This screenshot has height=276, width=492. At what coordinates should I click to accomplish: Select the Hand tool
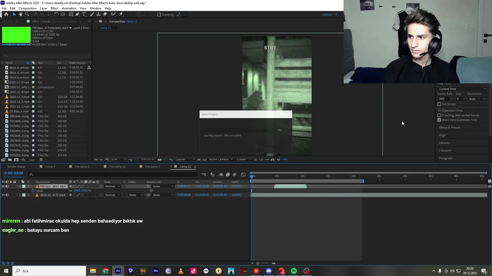pos(21,14)
